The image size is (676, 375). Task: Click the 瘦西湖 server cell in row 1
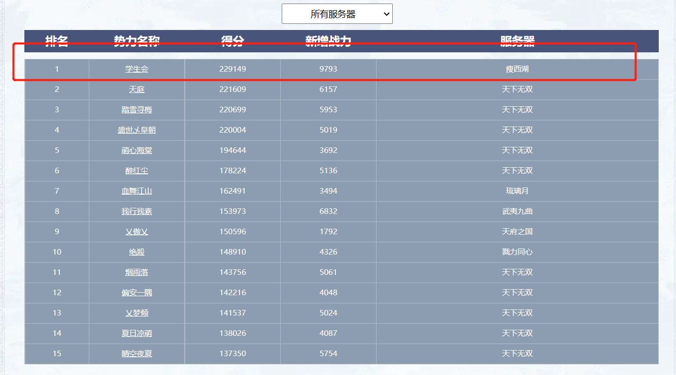(517, 69)
